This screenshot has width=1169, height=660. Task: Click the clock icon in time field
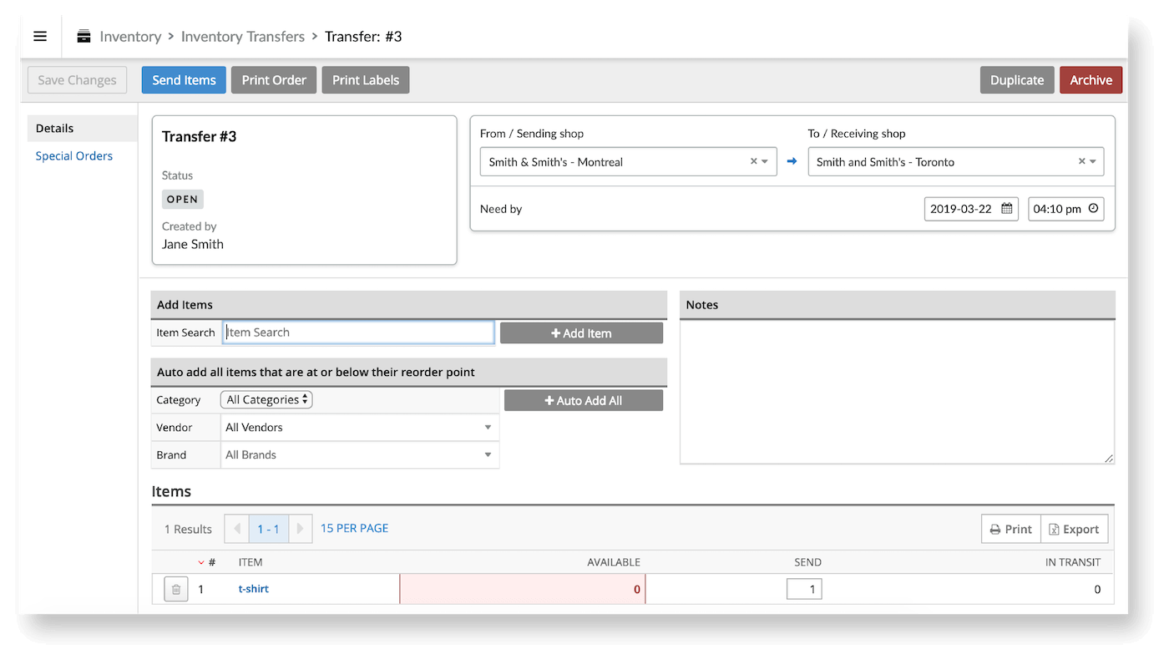coord(1092,209)
